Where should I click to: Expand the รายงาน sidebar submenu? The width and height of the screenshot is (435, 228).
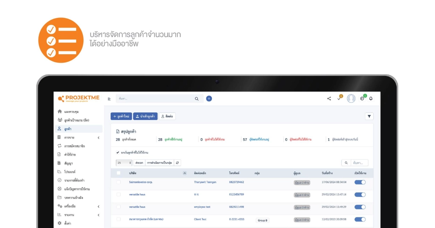[x=98, y=215]
